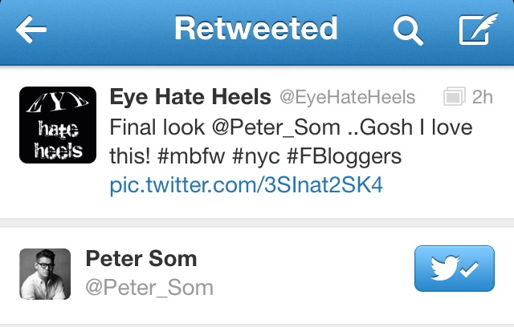Open the search magnifier icon

[x=408, y=31]
